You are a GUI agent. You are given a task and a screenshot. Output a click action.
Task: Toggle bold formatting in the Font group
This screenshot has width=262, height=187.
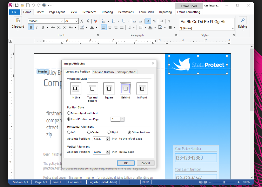[x=30, y=28]
